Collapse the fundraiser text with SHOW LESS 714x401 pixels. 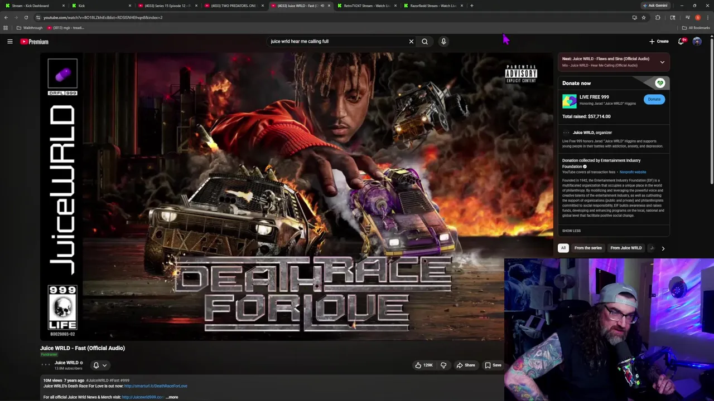pyautogui.click(x=571, y=231)
